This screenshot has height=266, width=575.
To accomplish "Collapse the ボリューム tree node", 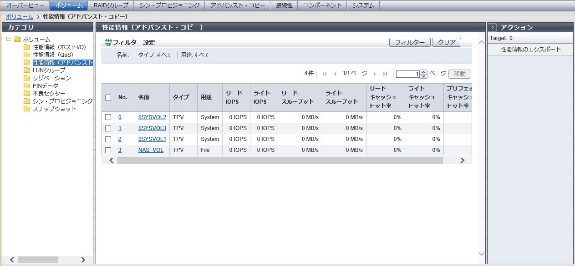I will [9, 39].
